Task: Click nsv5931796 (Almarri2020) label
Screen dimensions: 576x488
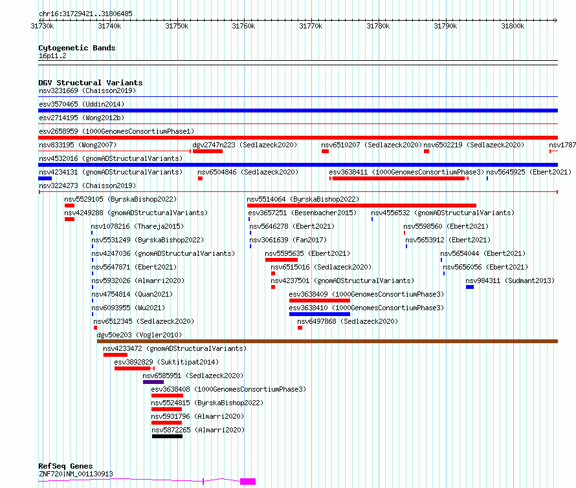Action: (197, 416)
